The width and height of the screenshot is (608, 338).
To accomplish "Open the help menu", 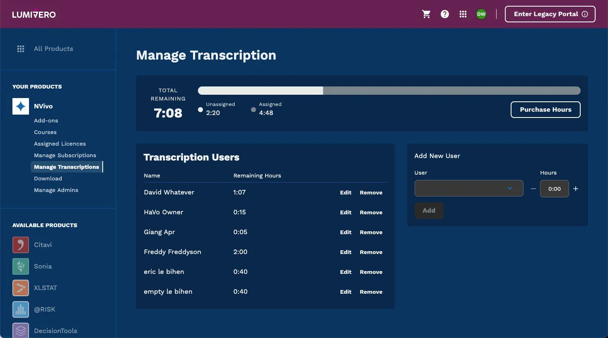I will (x=444, y=14).
